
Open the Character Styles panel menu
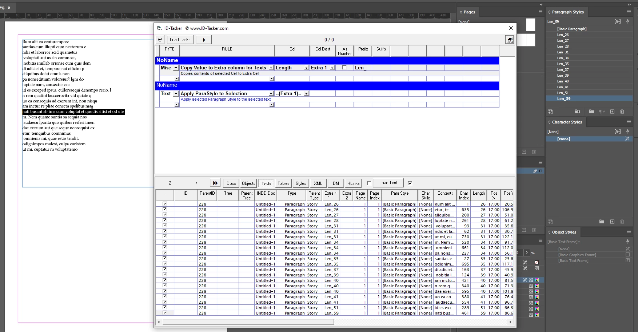[x=629, y=122]
